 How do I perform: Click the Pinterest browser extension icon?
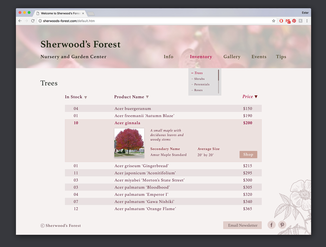pyautogui.click(x=294, y=21)
